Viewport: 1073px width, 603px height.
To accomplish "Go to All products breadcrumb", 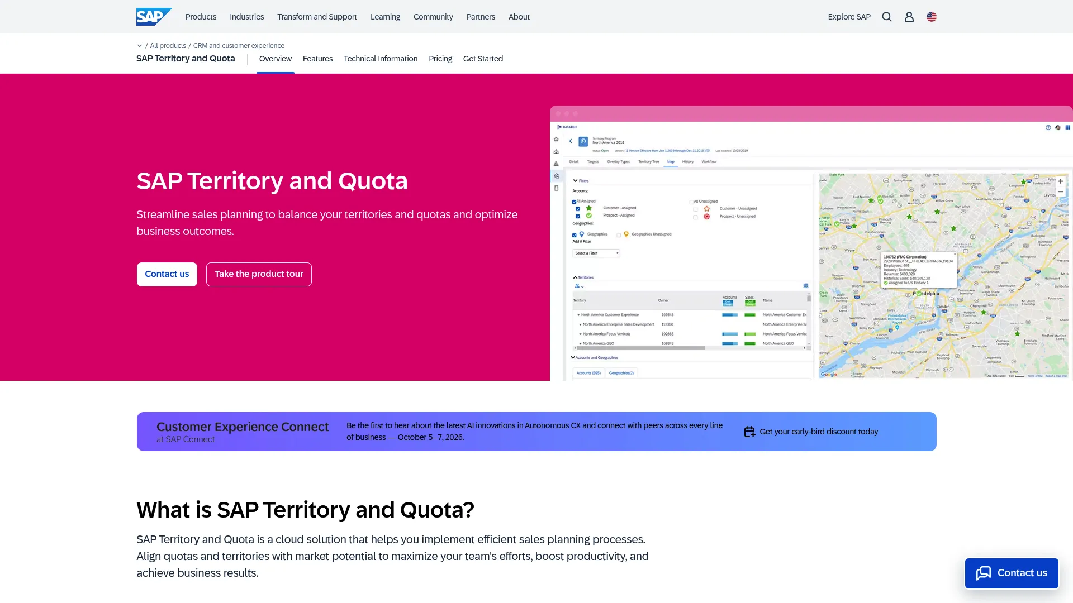I will click(x=168, y=46).
